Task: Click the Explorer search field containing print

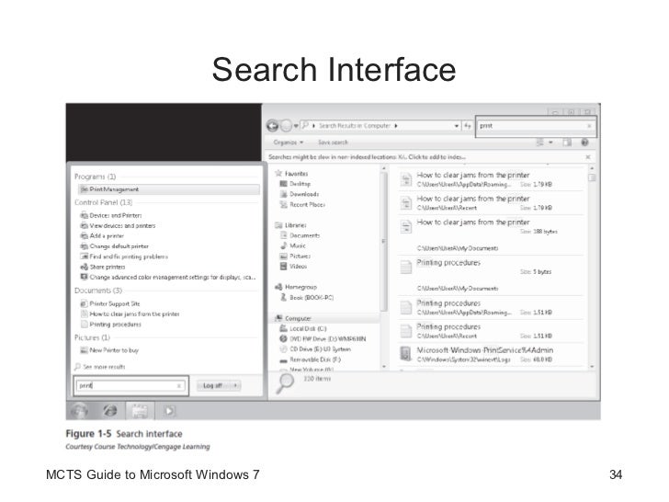Action: (x=536, y=126)
